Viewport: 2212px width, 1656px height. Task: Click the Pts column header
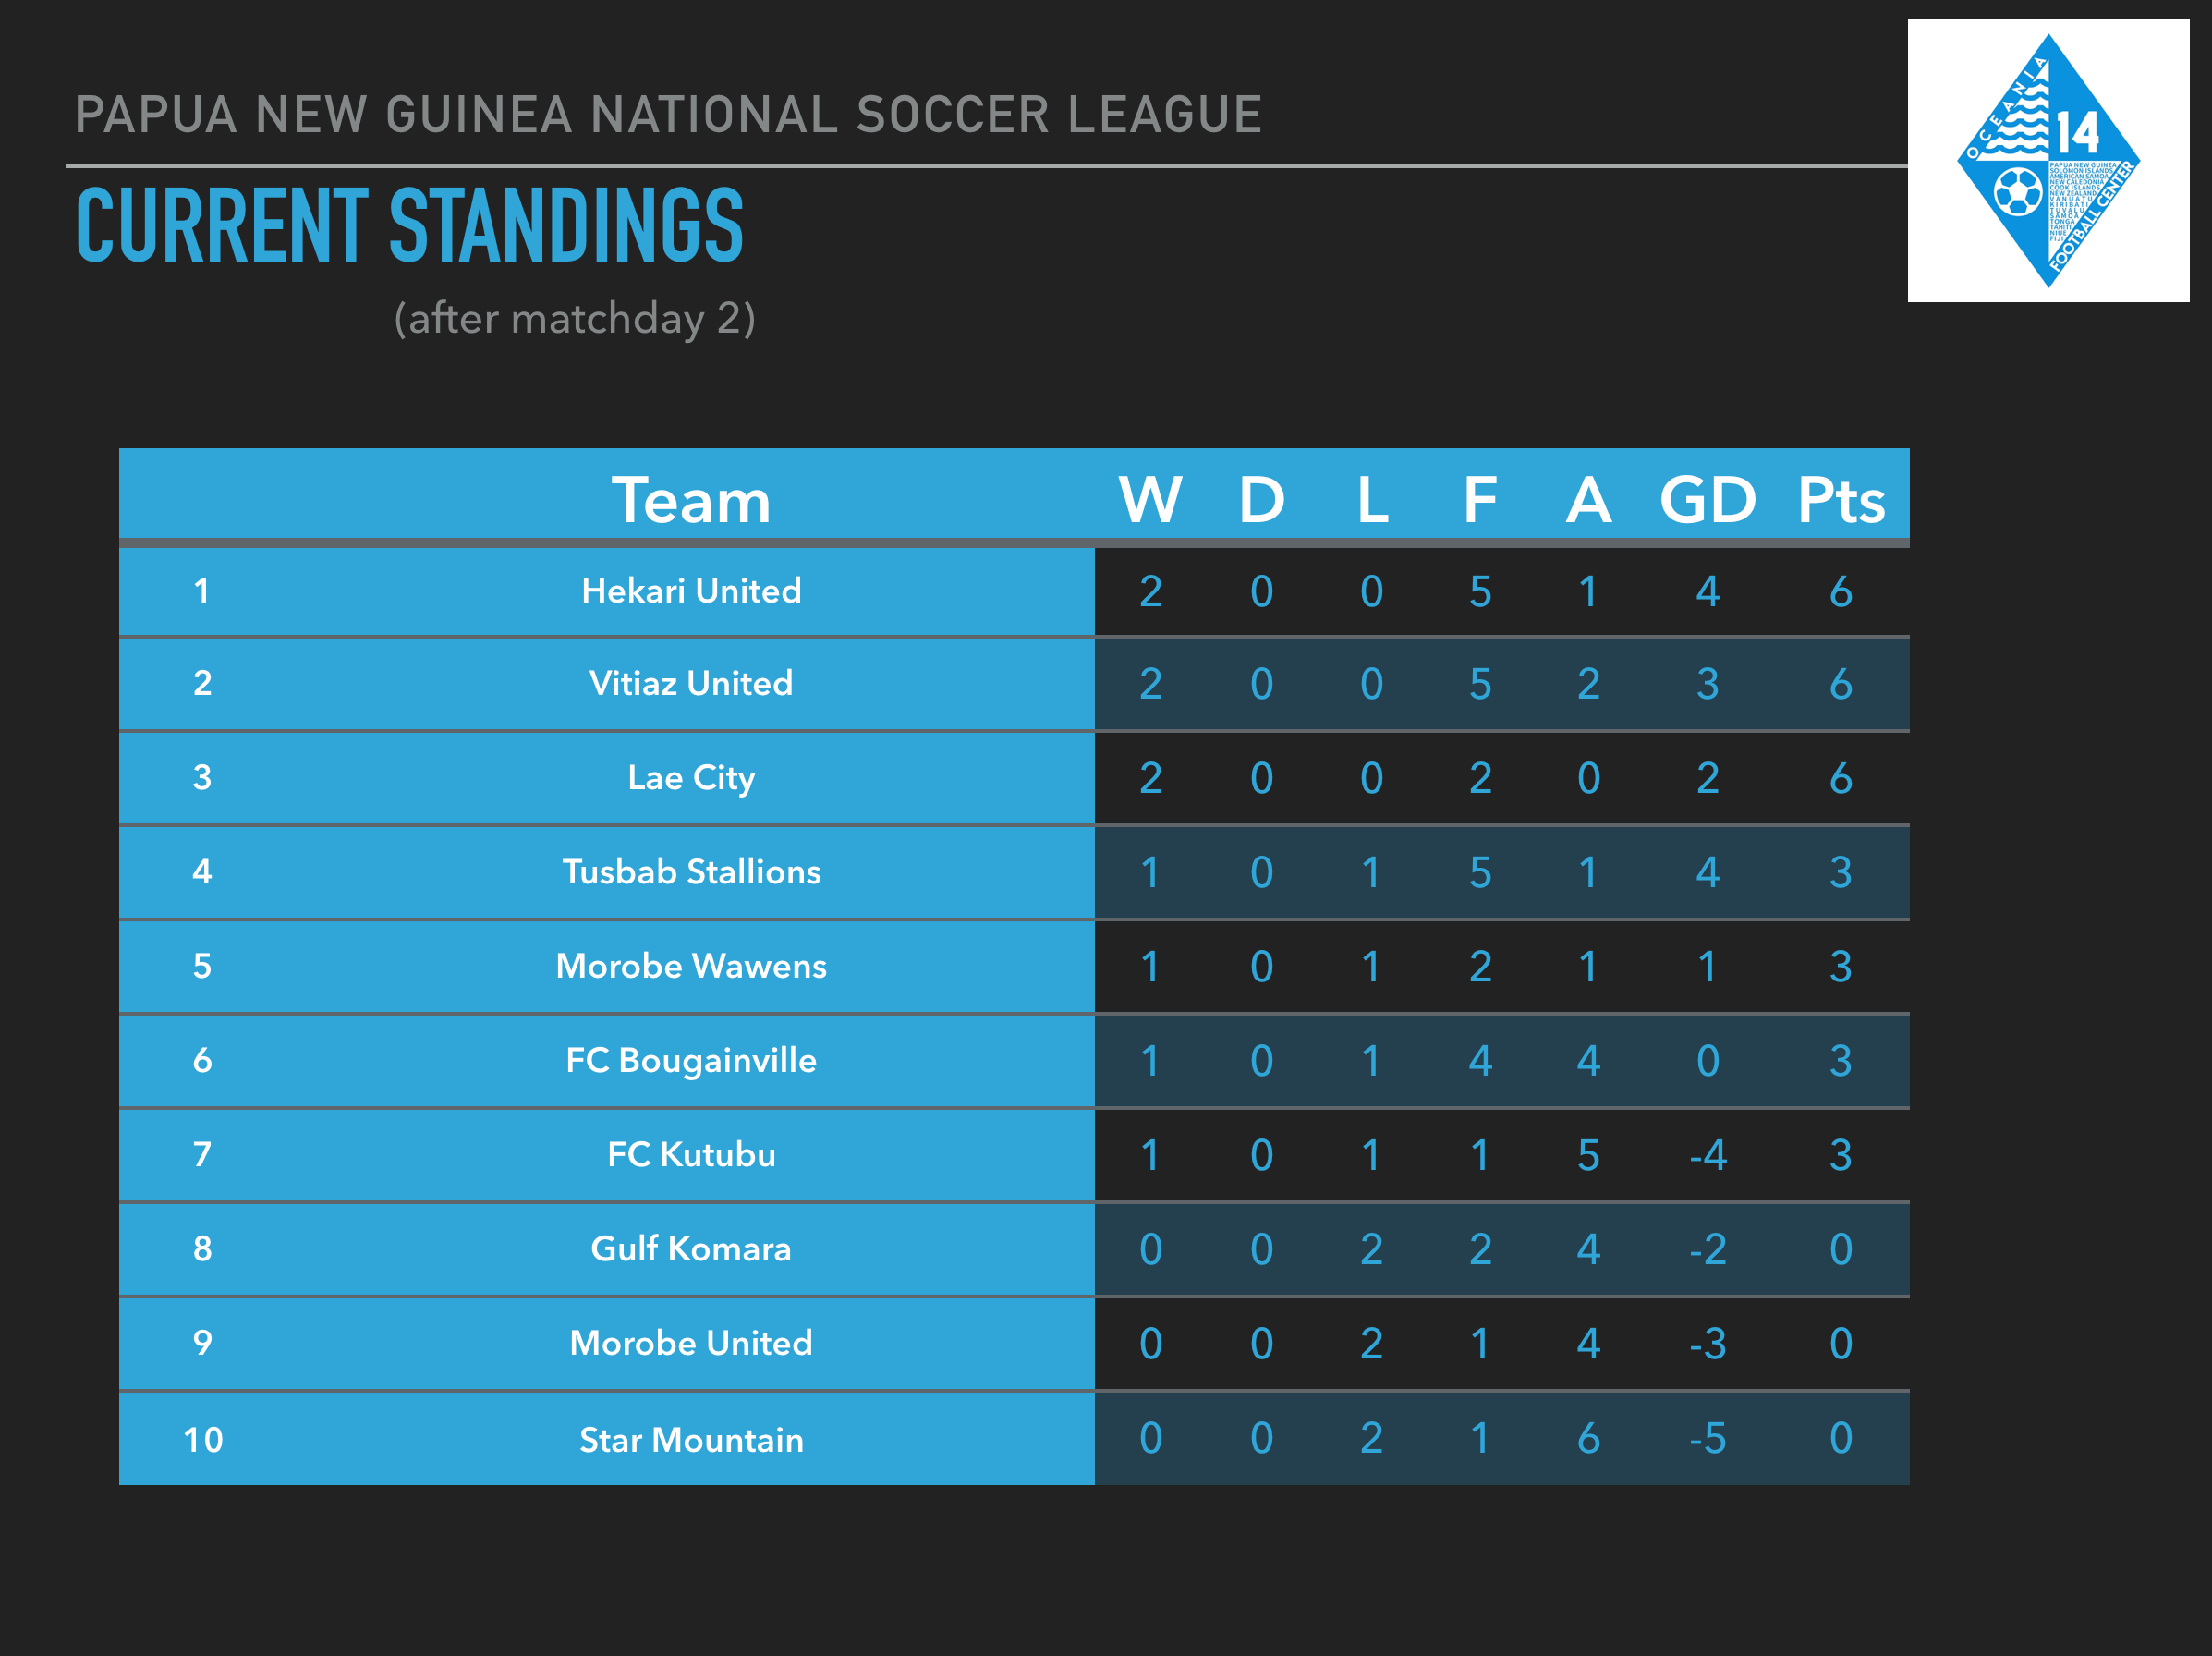click(1840, 499)
